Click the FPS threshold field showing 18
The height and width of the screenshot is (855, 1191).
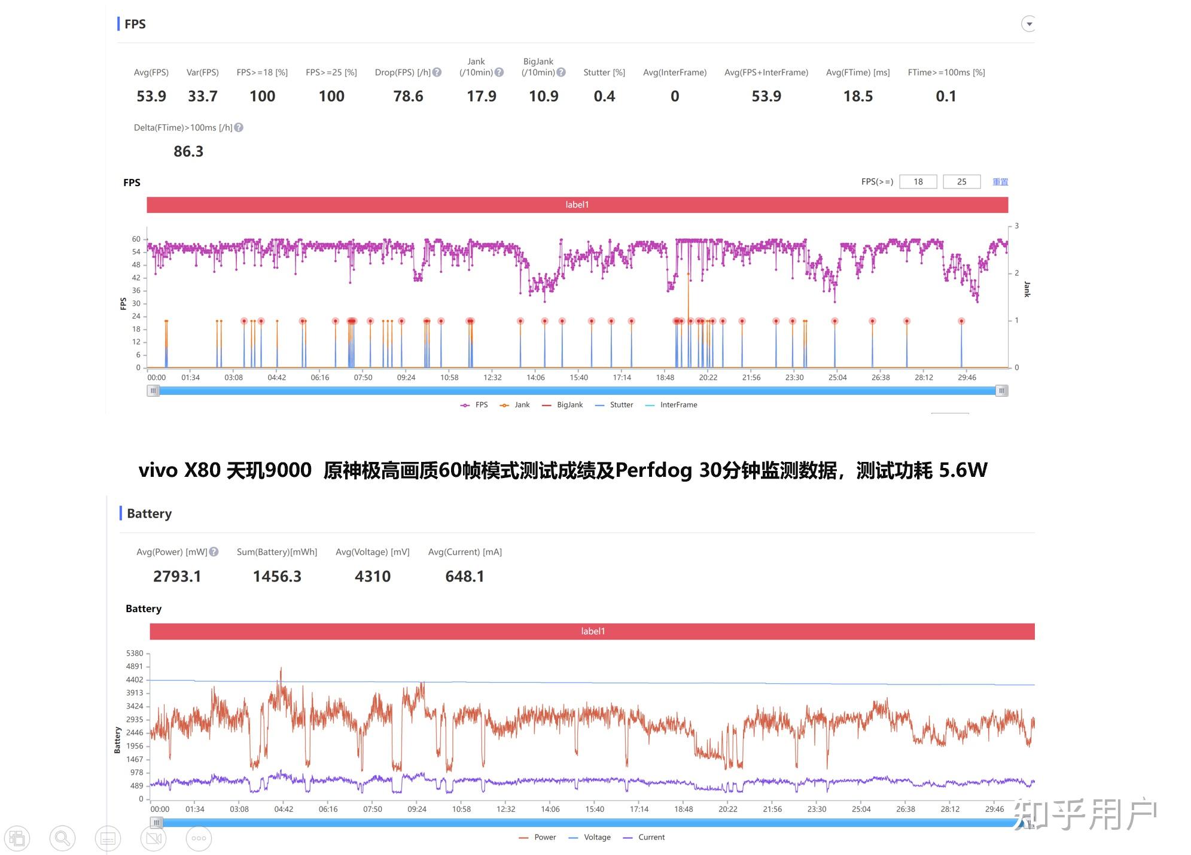pyautogui.click(x=918, y=182)
